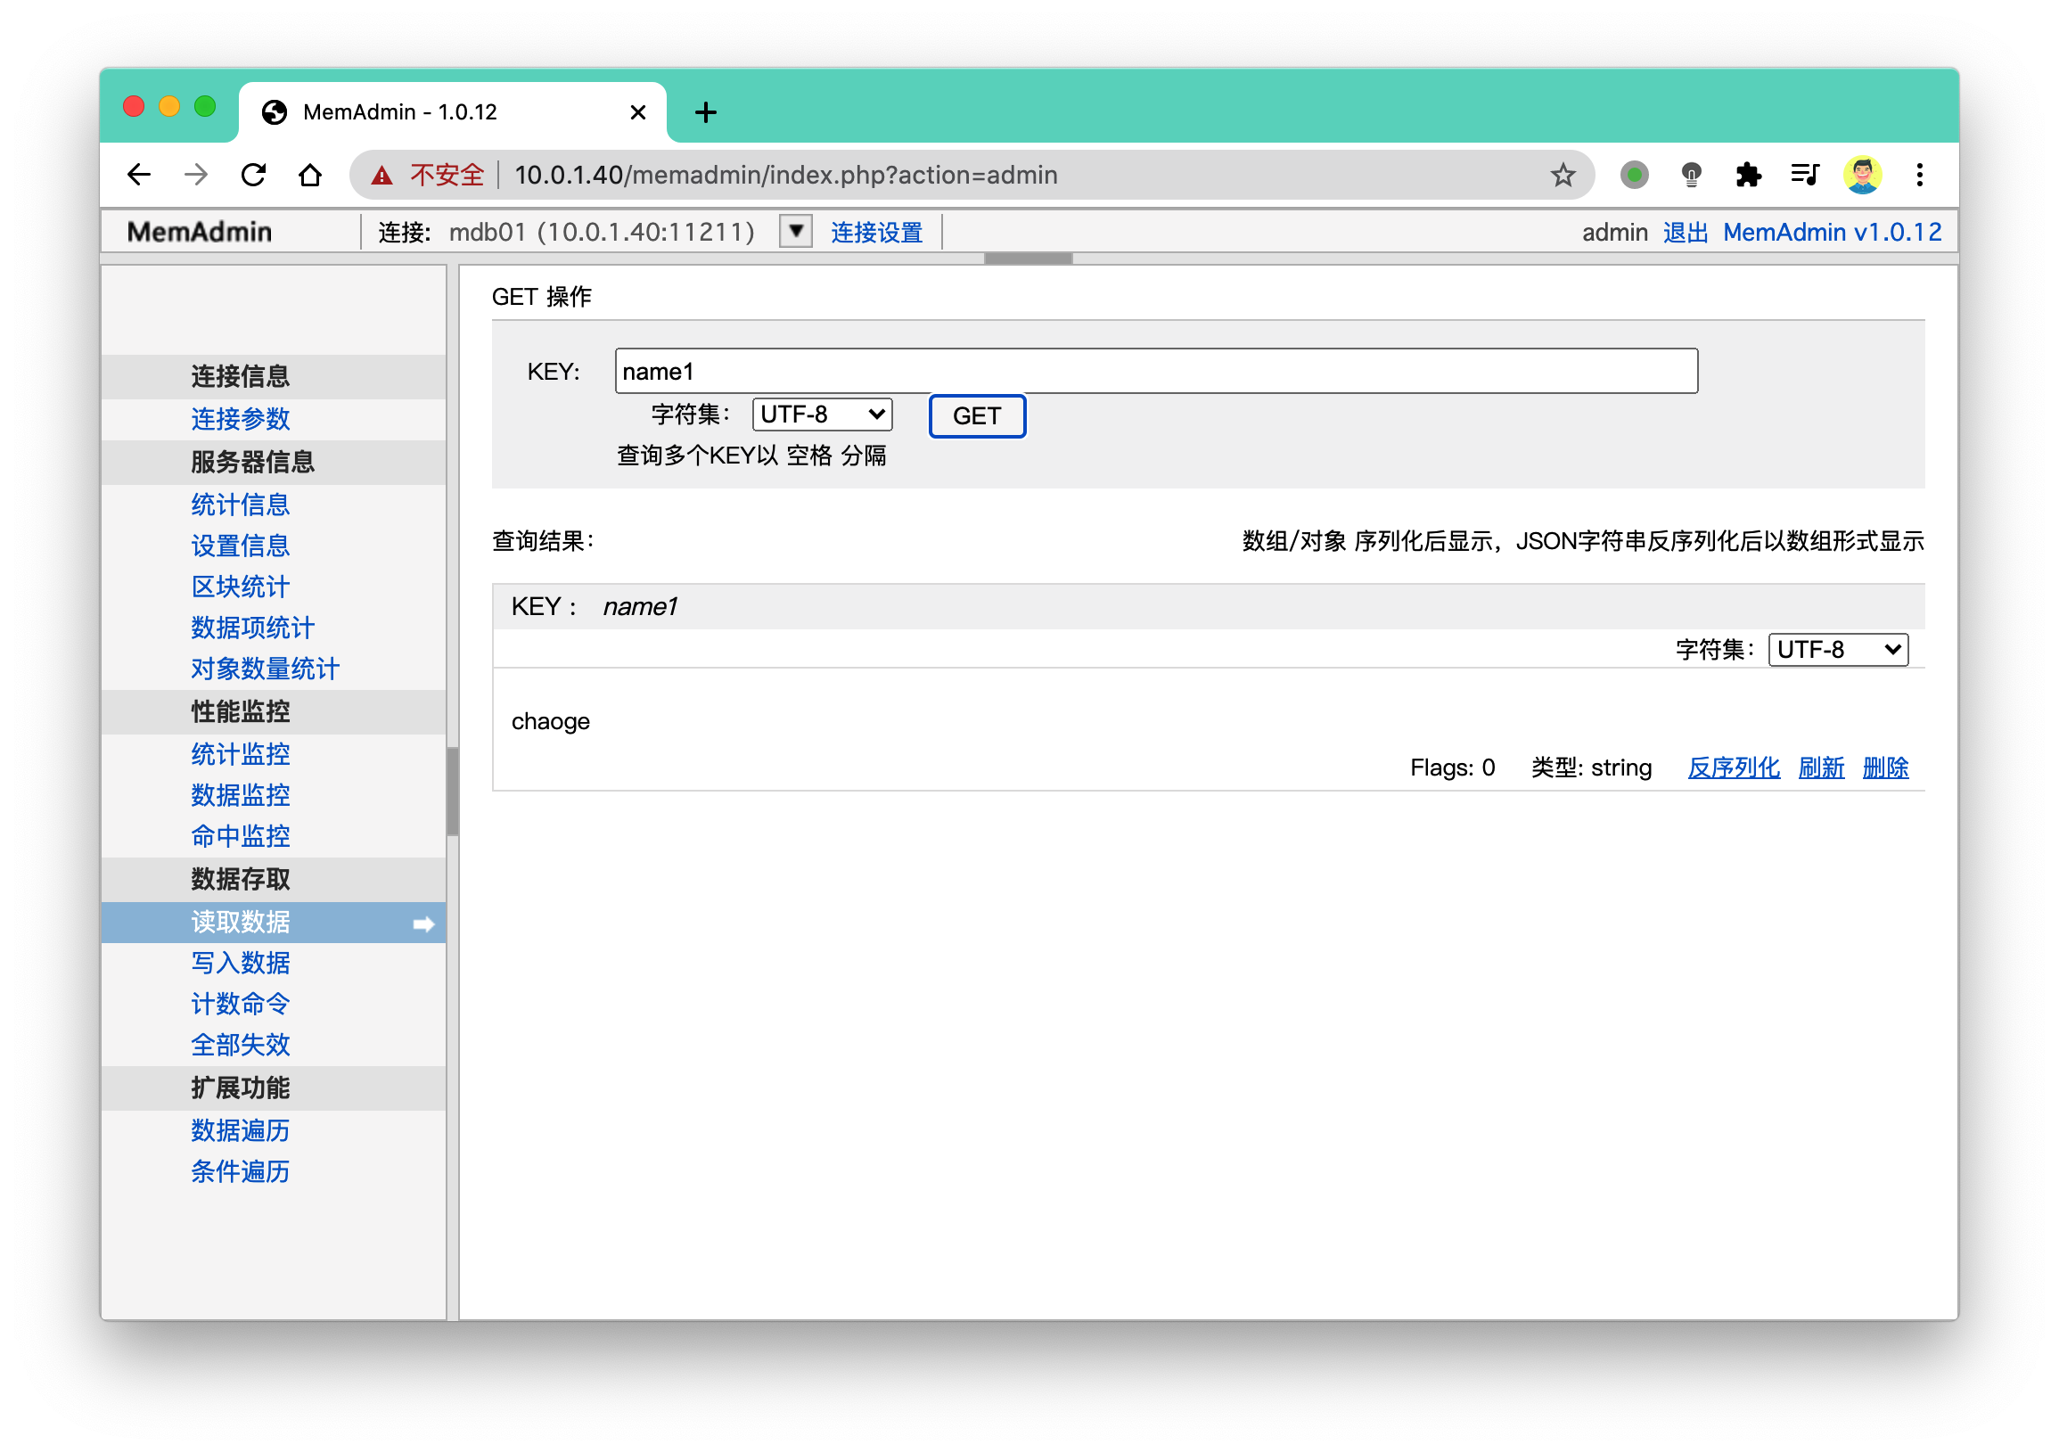The image size is (2059, 1453).
Task: Click the 反序列化 link
Action: (1734, 768)
